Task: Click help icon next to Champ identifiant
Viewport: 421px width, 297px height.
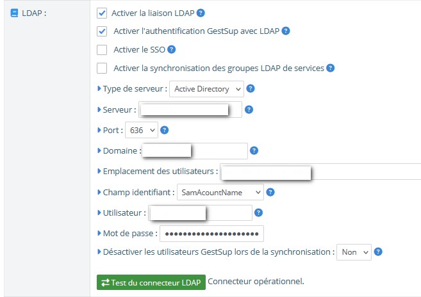Action: tap(270, 192)
